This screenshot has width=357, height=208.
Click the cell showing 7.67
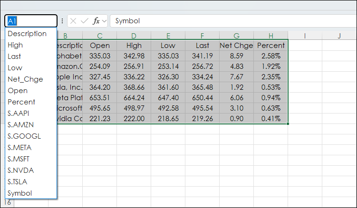pos(237,77)
